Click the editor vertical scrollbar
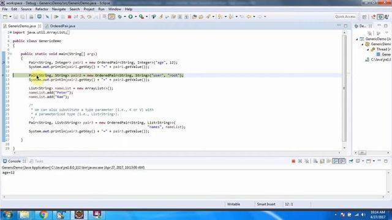Screen dimensions: 392x220 pyautogui.click(x=344, y=88)
